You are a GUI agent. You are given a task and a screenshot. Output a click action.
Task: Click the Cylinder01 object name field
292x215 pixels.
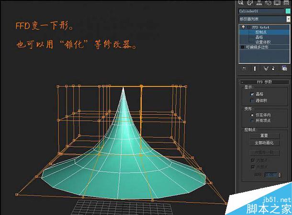[261, 11]
